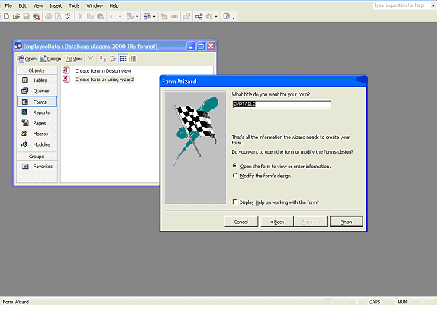Screen dimensions: 439x311
Task: Select the Macros object in sidebar
Action: coord(37,134)
